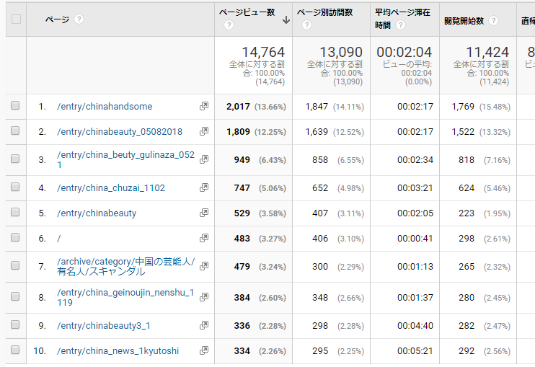
Task: Open external link icon for /entry/china_chuzai_1102
Action: click(x=204, y=187)
